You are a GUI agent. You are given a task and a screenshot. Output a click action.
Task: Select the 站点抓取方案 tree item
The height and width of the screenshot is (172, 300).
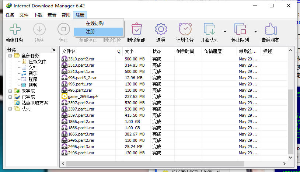pyautogui.click(x=35, y=103)
